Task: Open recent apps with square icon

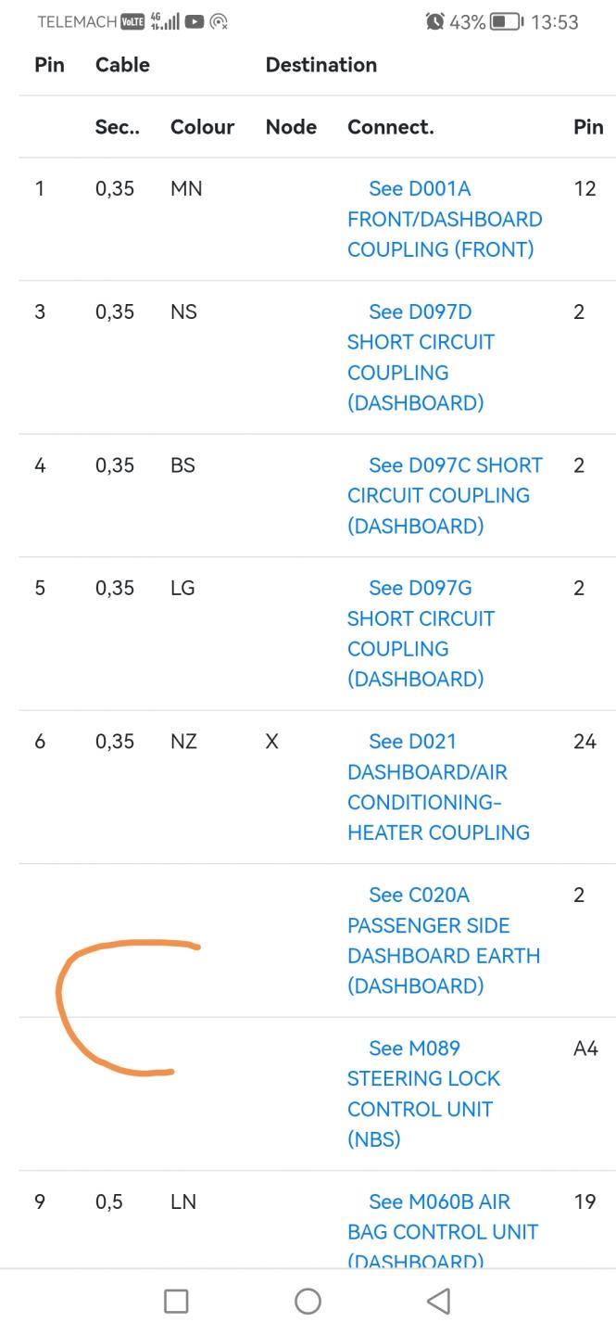Action: tap(176, 1301)
